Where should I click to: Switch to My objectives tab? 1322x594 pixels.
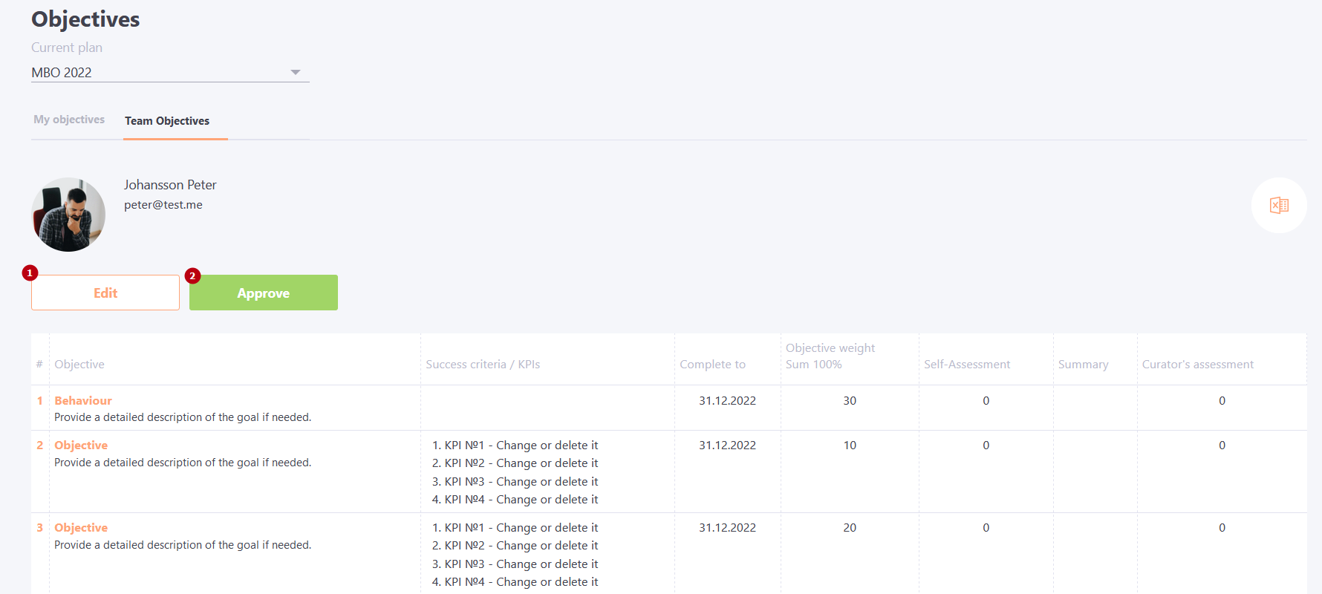tap(69, 120)
